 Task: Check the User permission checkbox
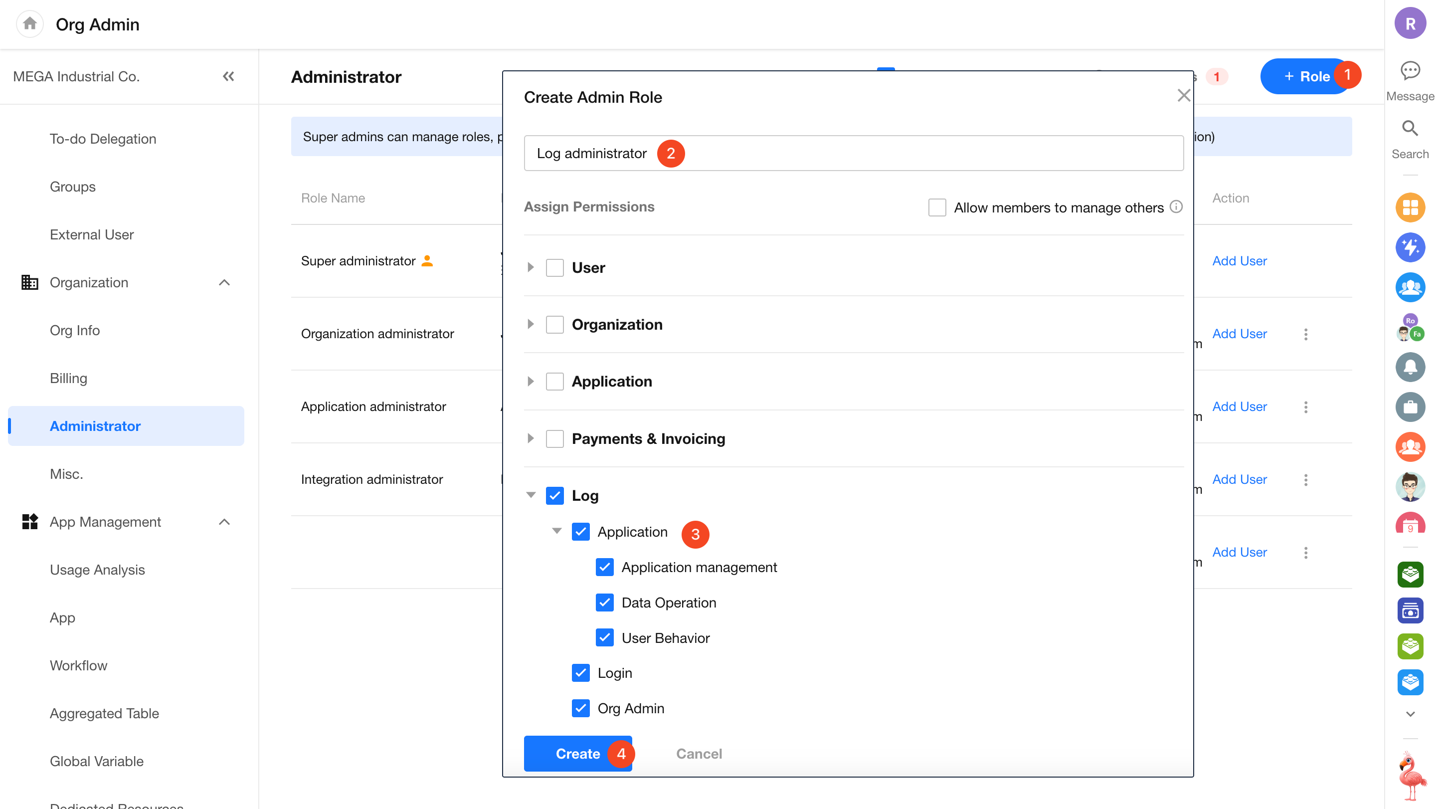point(554,268)
